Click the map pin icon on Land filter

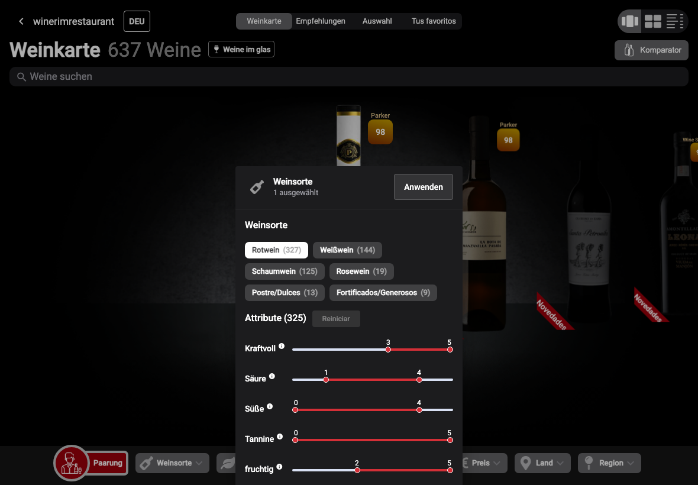click(525, 463)
